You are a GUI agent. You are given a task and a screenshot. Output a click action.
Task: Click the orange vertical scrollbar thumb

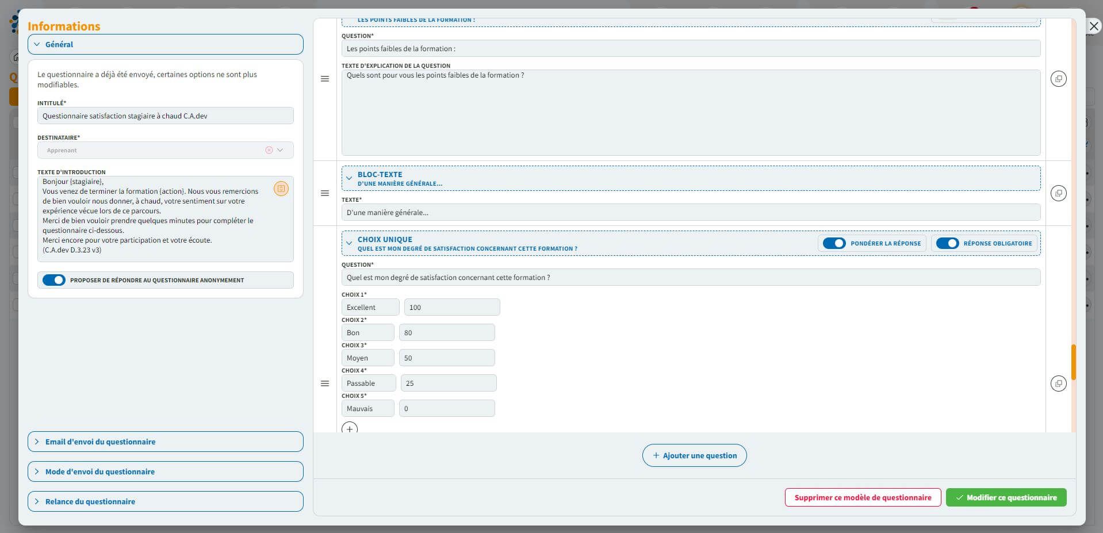click(1073, 362)
